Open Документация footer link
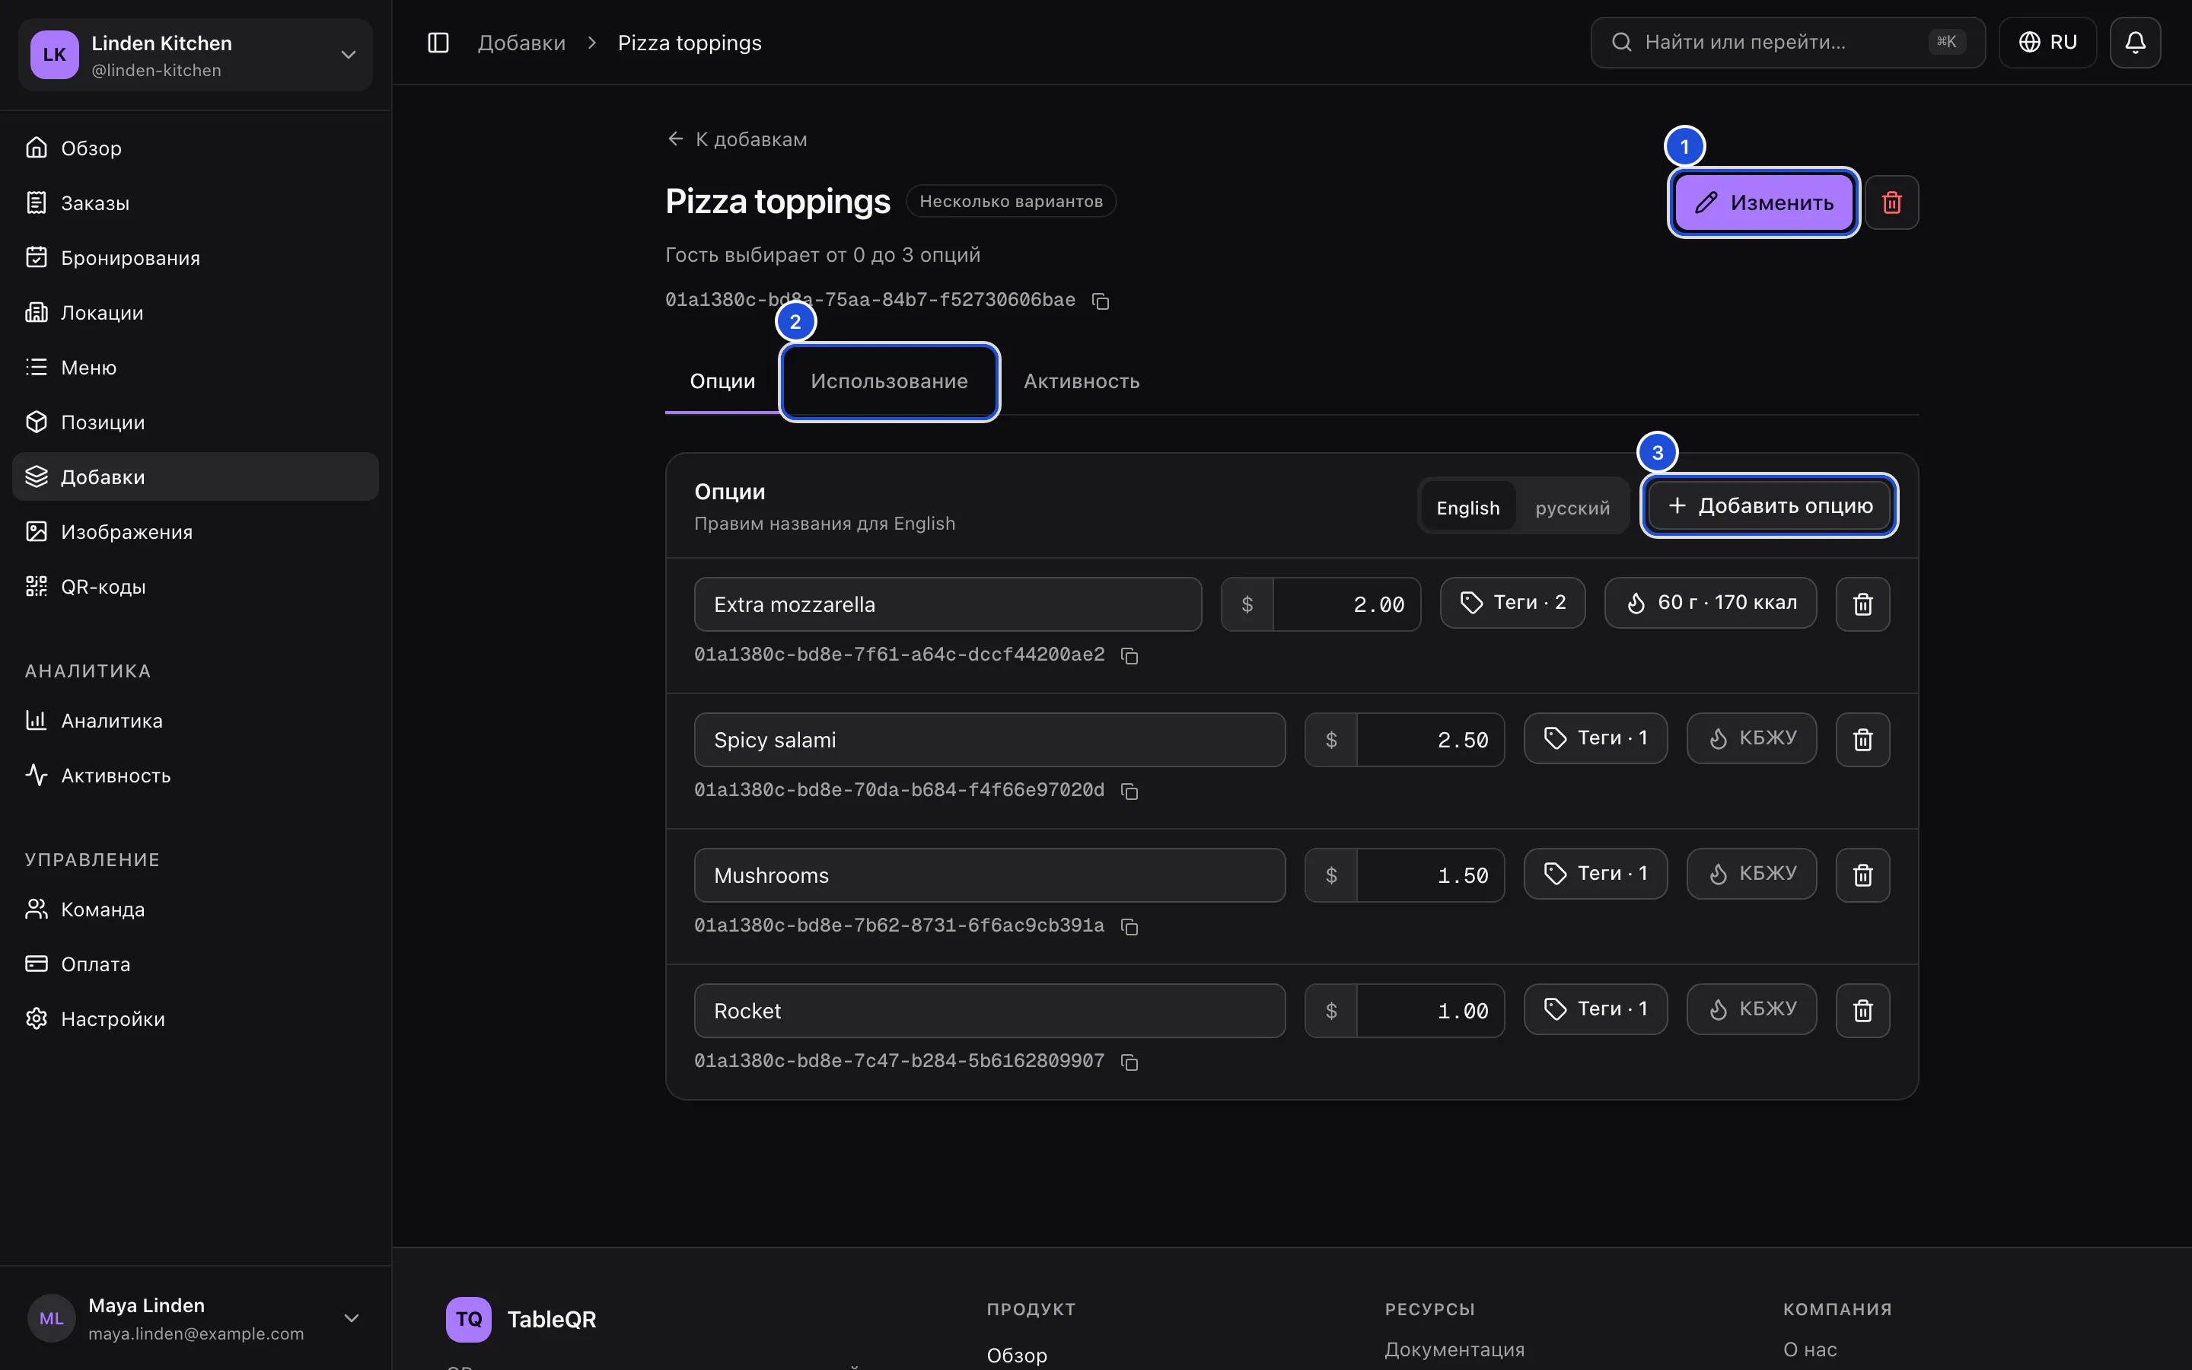The width and height of the screenshot is (2192, 1370). pos(1454,1349)
